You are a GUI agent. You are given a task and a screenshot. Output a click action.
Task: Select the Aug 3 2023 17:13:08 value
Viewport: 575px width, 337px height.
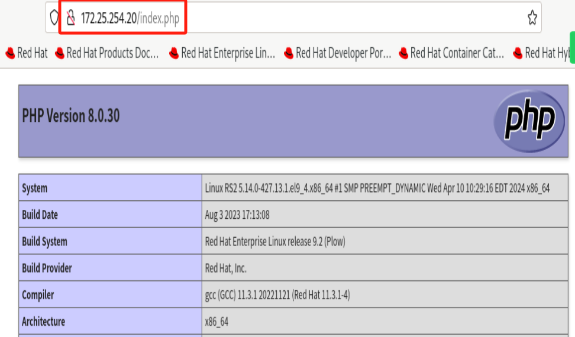coord(237,215)
